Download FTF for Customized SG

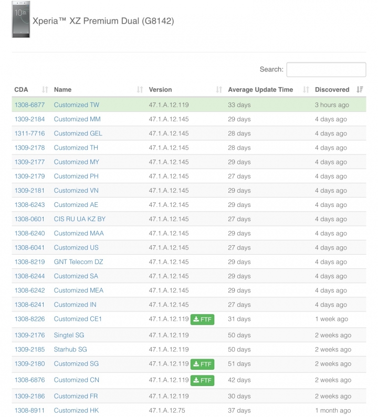[x=202, y=364]
